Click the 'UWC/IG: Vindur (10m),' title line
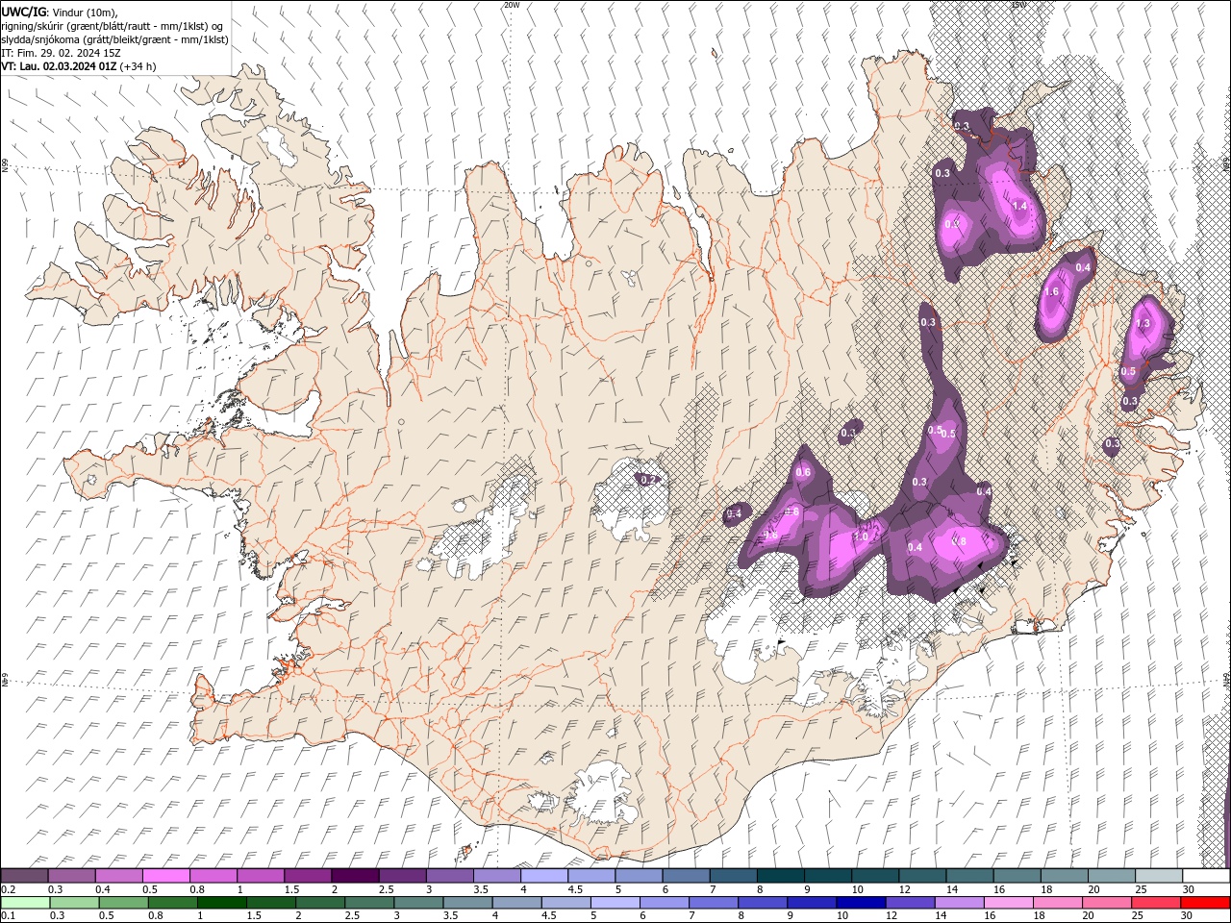The height and width of the screenshot is (923, 1231). [60, 12]
